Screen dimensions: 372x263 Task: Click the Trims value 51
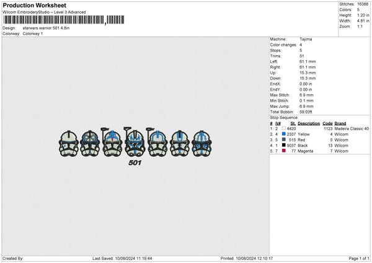point(302,56)
